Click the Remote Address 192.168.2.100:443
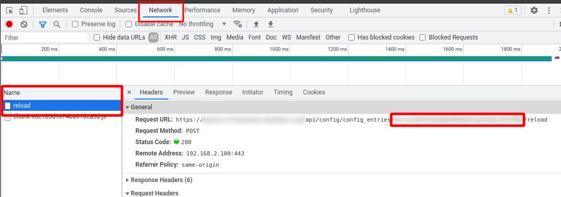 [215, 153]
